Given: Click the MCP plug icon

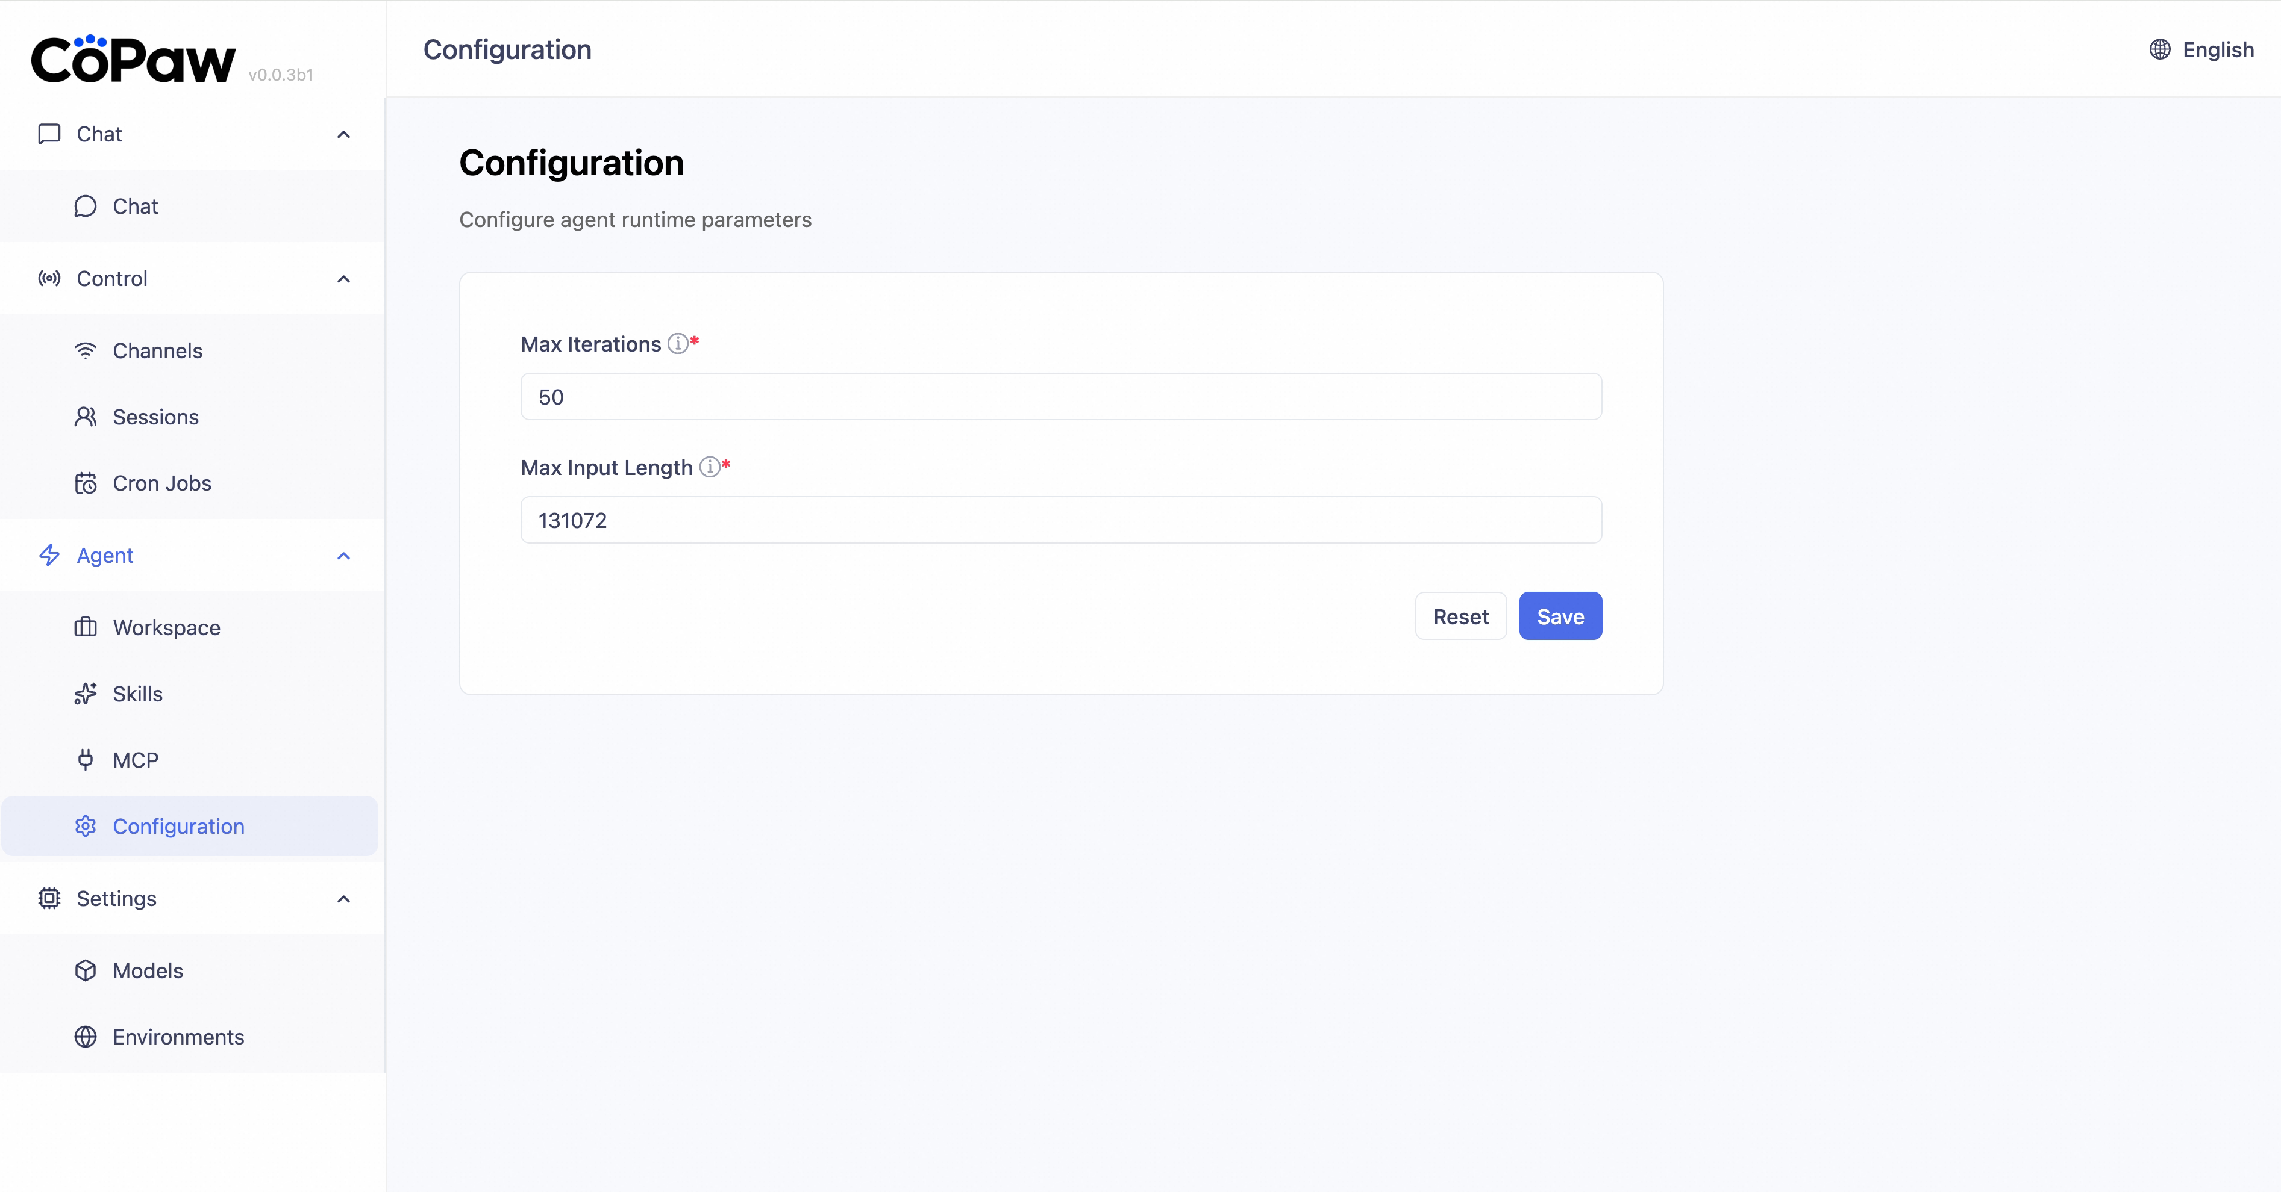Looking at the screenshot, I should pos(86,759).
